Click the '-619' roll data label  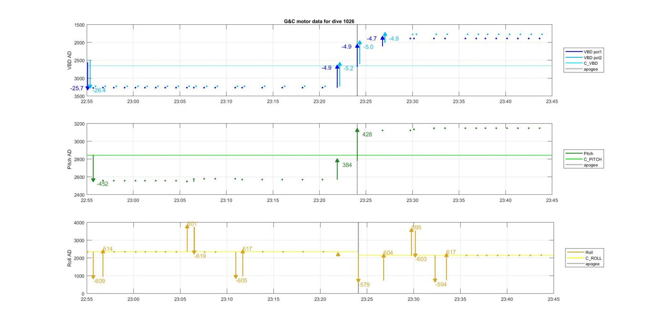click(200, 256)
